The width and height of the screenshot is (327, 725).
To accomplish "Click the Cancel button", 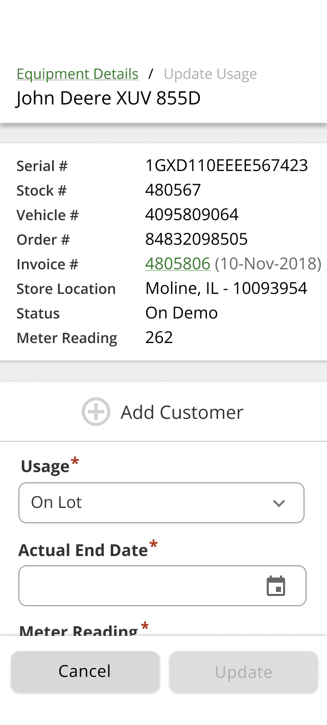I will coord(85,672).
